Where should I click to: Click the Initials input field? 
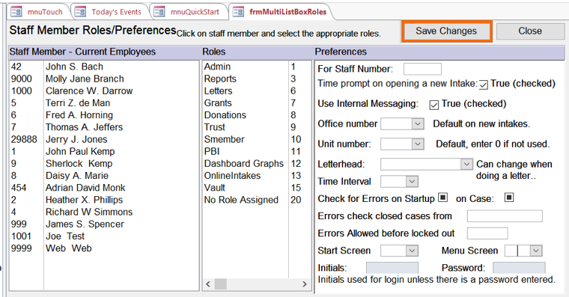coord(392,268)
